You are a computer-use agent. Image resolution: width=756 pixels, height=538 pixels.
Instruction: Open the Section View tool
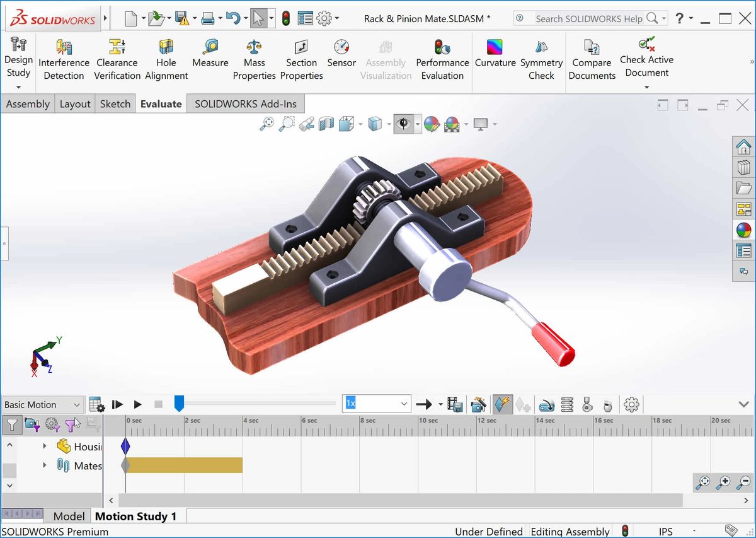coord(327,124)
